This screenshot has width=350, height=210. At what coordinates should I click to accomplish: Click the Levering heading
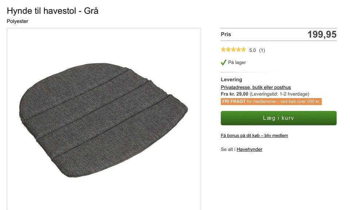pyautogui.click(x=232, y=79)
